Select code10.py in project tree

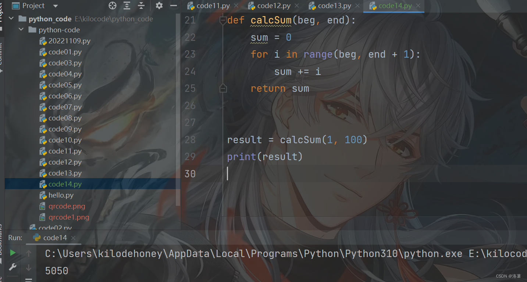coord(65,140)
